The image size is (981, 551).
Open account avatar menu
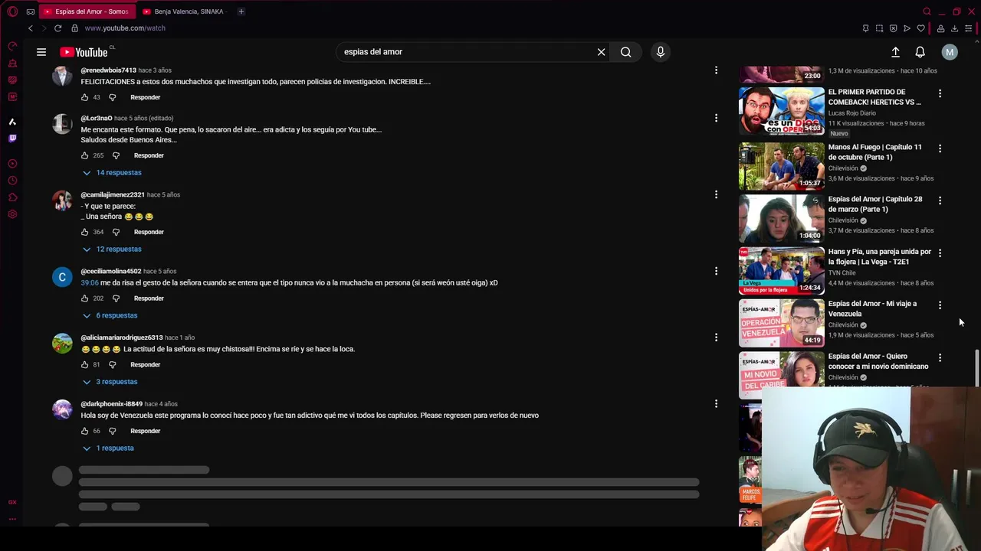(x=950, y=52)
